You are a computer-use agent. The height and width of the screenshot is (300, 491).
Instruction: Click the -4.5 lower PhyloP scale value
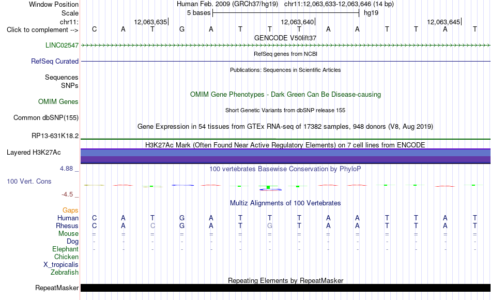[x=67, y=194]
